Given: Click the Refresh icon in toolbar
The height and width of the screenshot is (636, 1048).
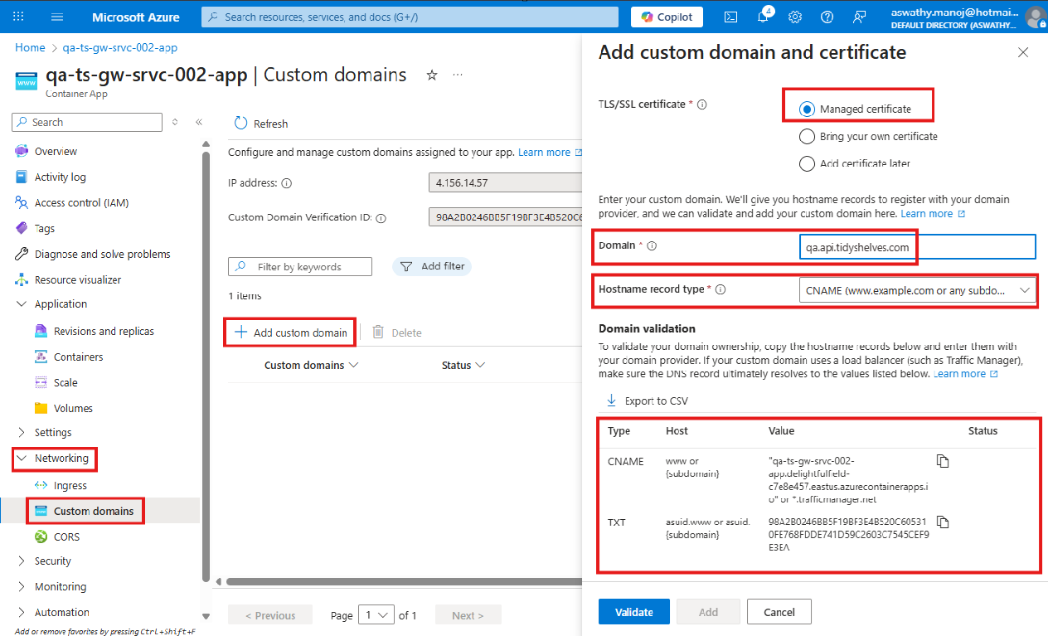Looking at the screenshot, I should (x=241, y=124).
